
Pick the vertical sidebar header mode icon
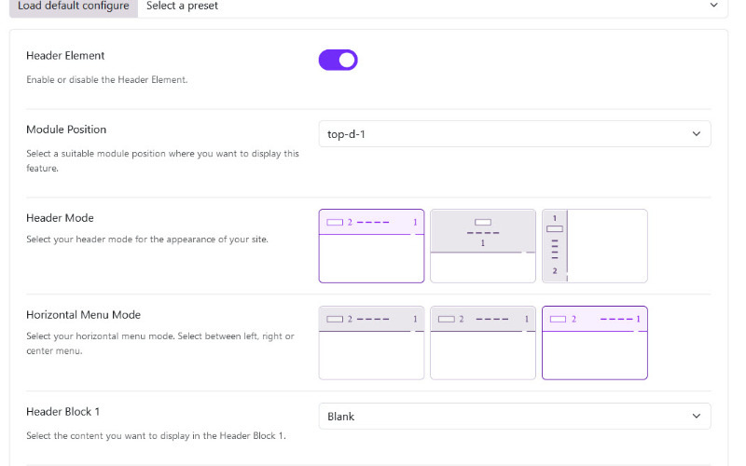[595, 246]
